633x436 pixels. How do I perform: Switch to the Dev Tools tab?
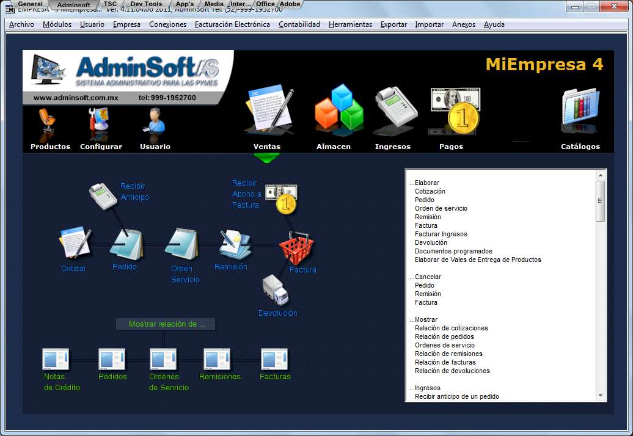(146, 4)
